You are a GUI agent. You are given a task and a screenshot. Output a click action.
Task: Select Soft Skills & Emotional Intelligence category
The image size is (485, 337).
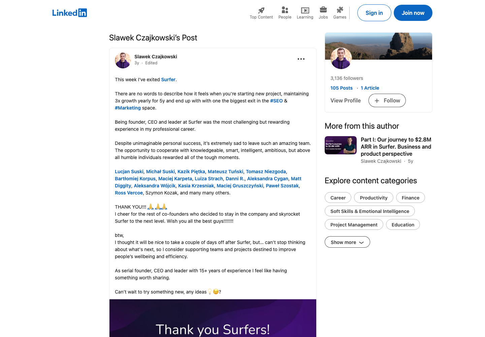tap(370, 211)
